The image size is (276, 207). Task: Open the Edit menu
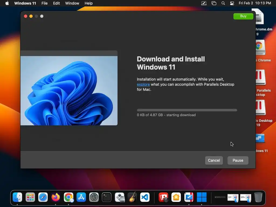[56, 3]
